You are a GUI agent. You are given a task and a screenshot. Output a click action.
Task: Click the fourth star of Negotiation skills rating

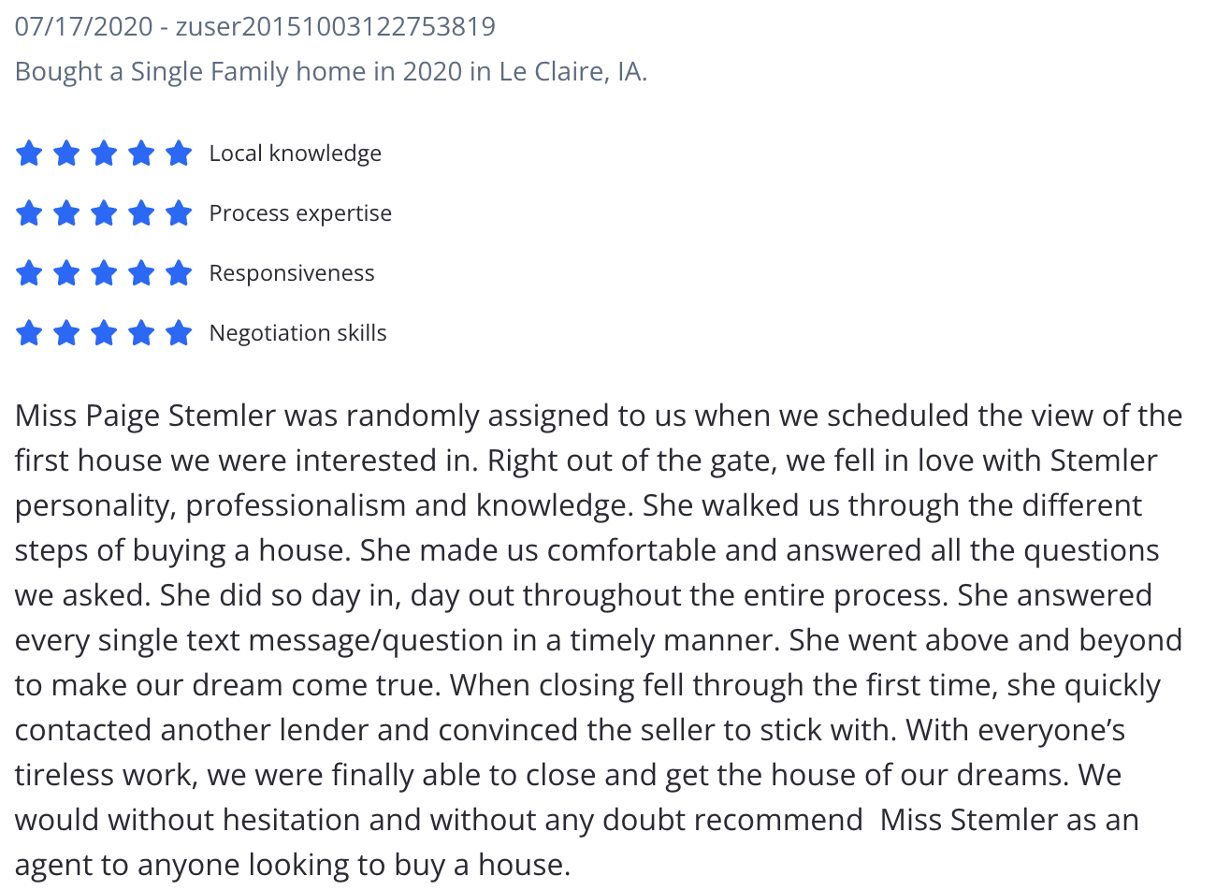click(141, 332)
